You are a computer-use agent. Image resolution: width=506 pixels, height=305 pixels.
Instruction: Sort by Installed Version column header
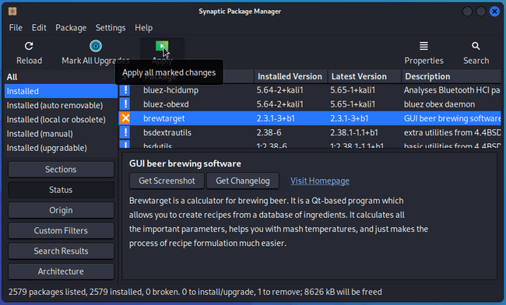291,76
